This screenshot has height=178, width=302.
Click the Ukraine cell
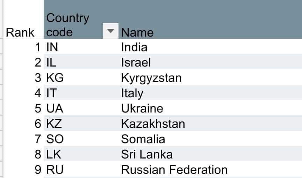point(210,108)
